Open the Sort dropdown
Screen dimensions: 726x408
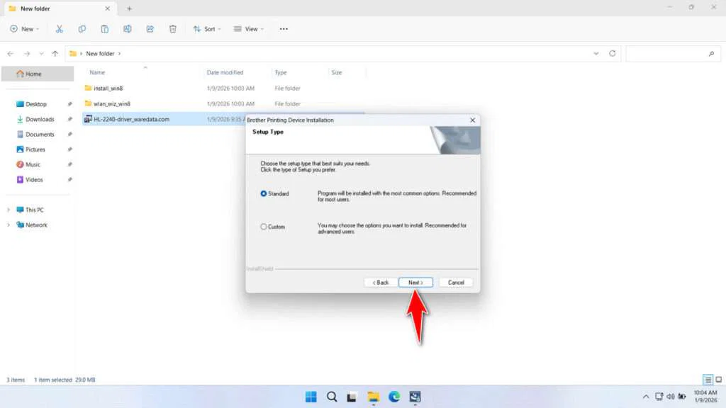click(x=207, y=28)
